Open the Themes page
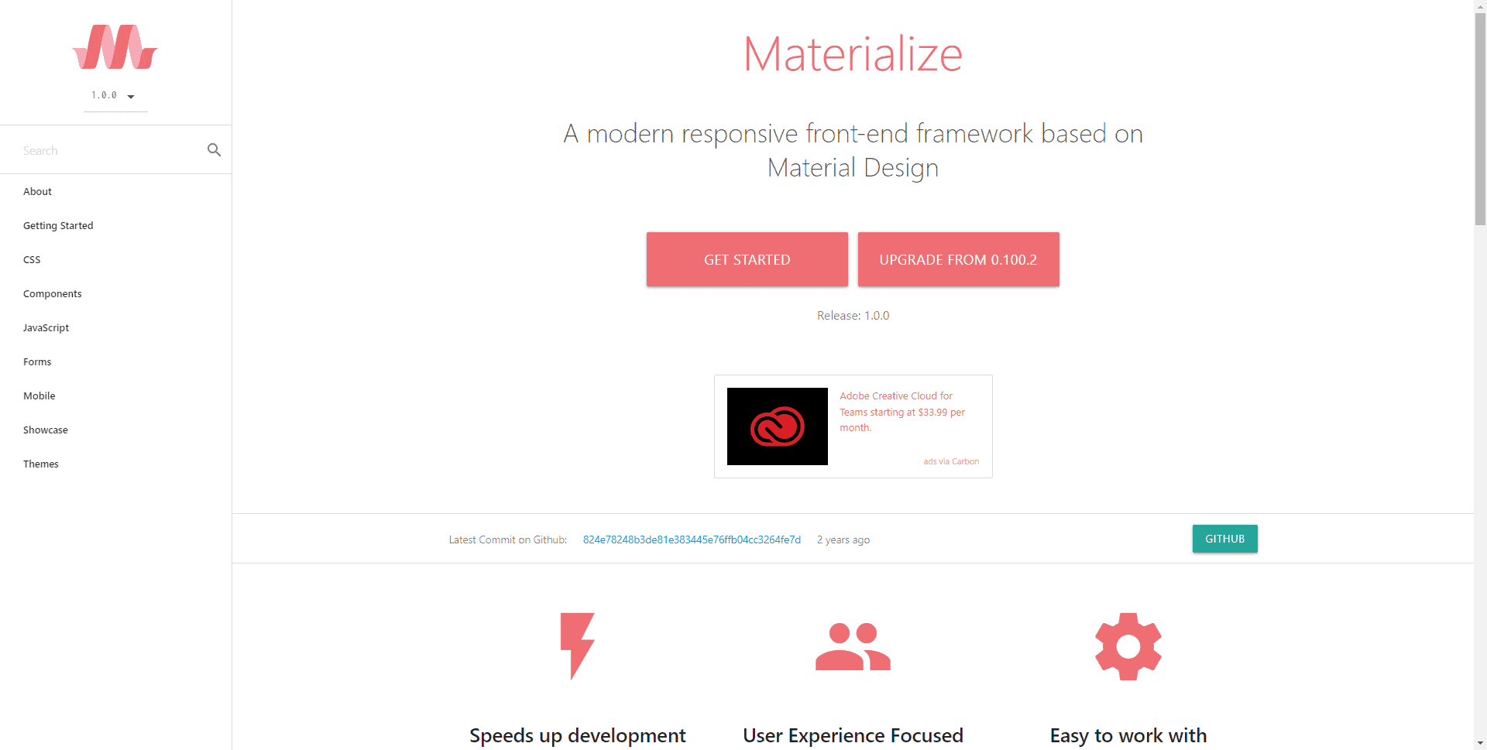Viewport: 1487px width, 750px height. [115, 464]
